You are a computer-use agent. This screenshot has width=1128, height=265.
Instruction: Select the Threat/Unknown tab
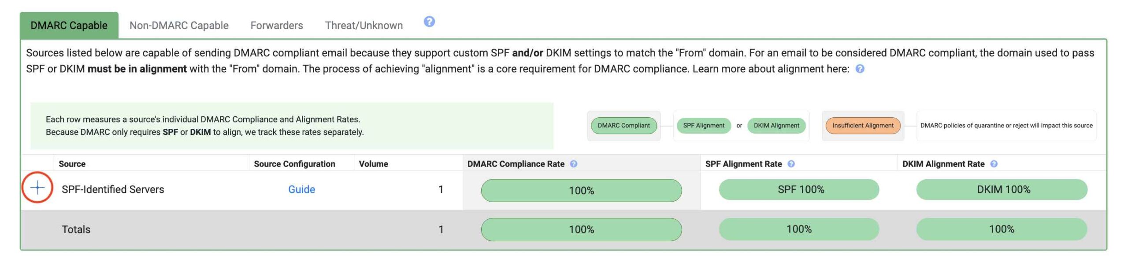[x=364, y=25]
